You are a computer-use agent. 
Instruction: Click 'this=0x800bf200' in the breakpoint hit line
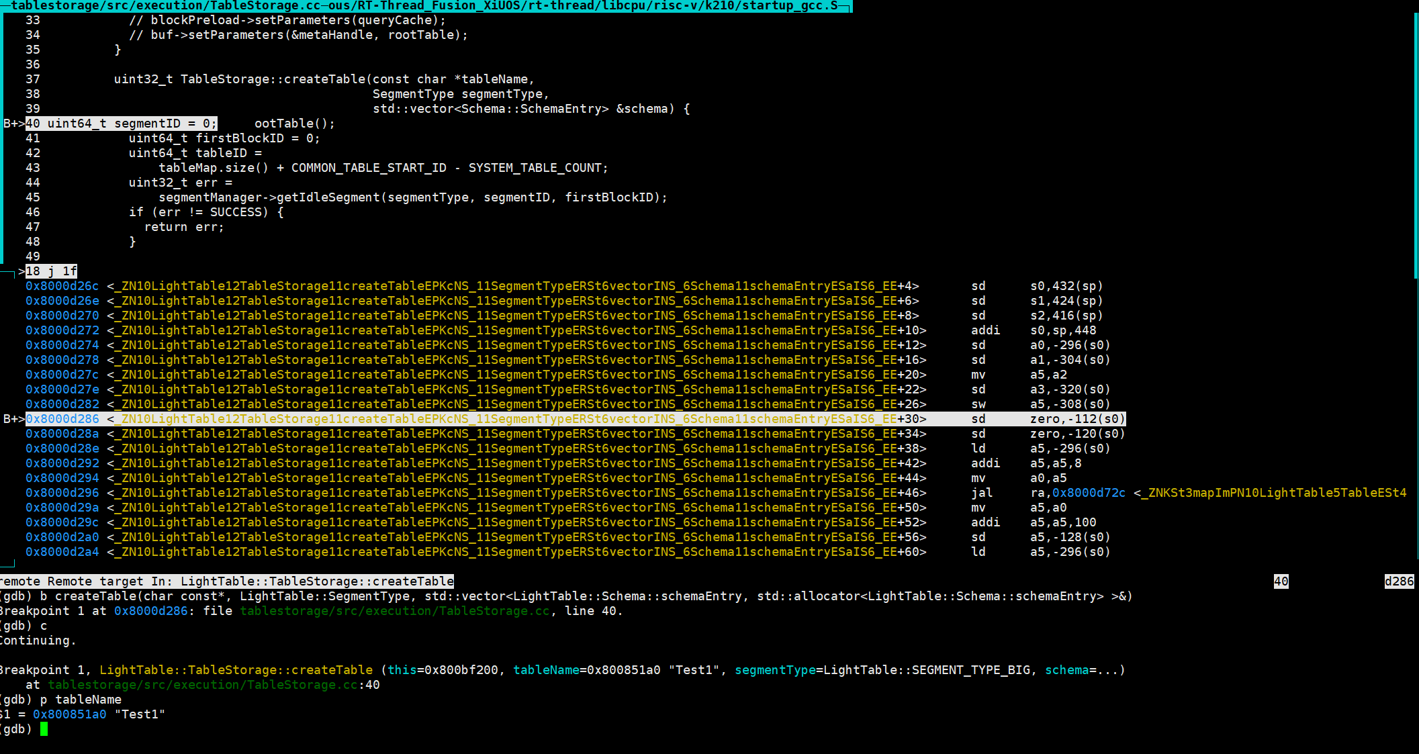click(443, 670)
